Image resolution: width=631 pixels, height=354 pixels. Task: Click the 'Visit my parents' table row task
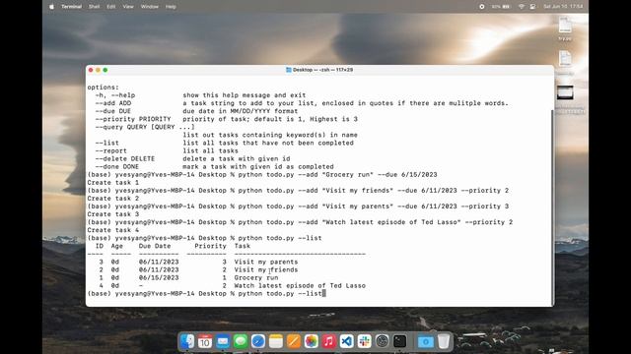tap(266, 263)
